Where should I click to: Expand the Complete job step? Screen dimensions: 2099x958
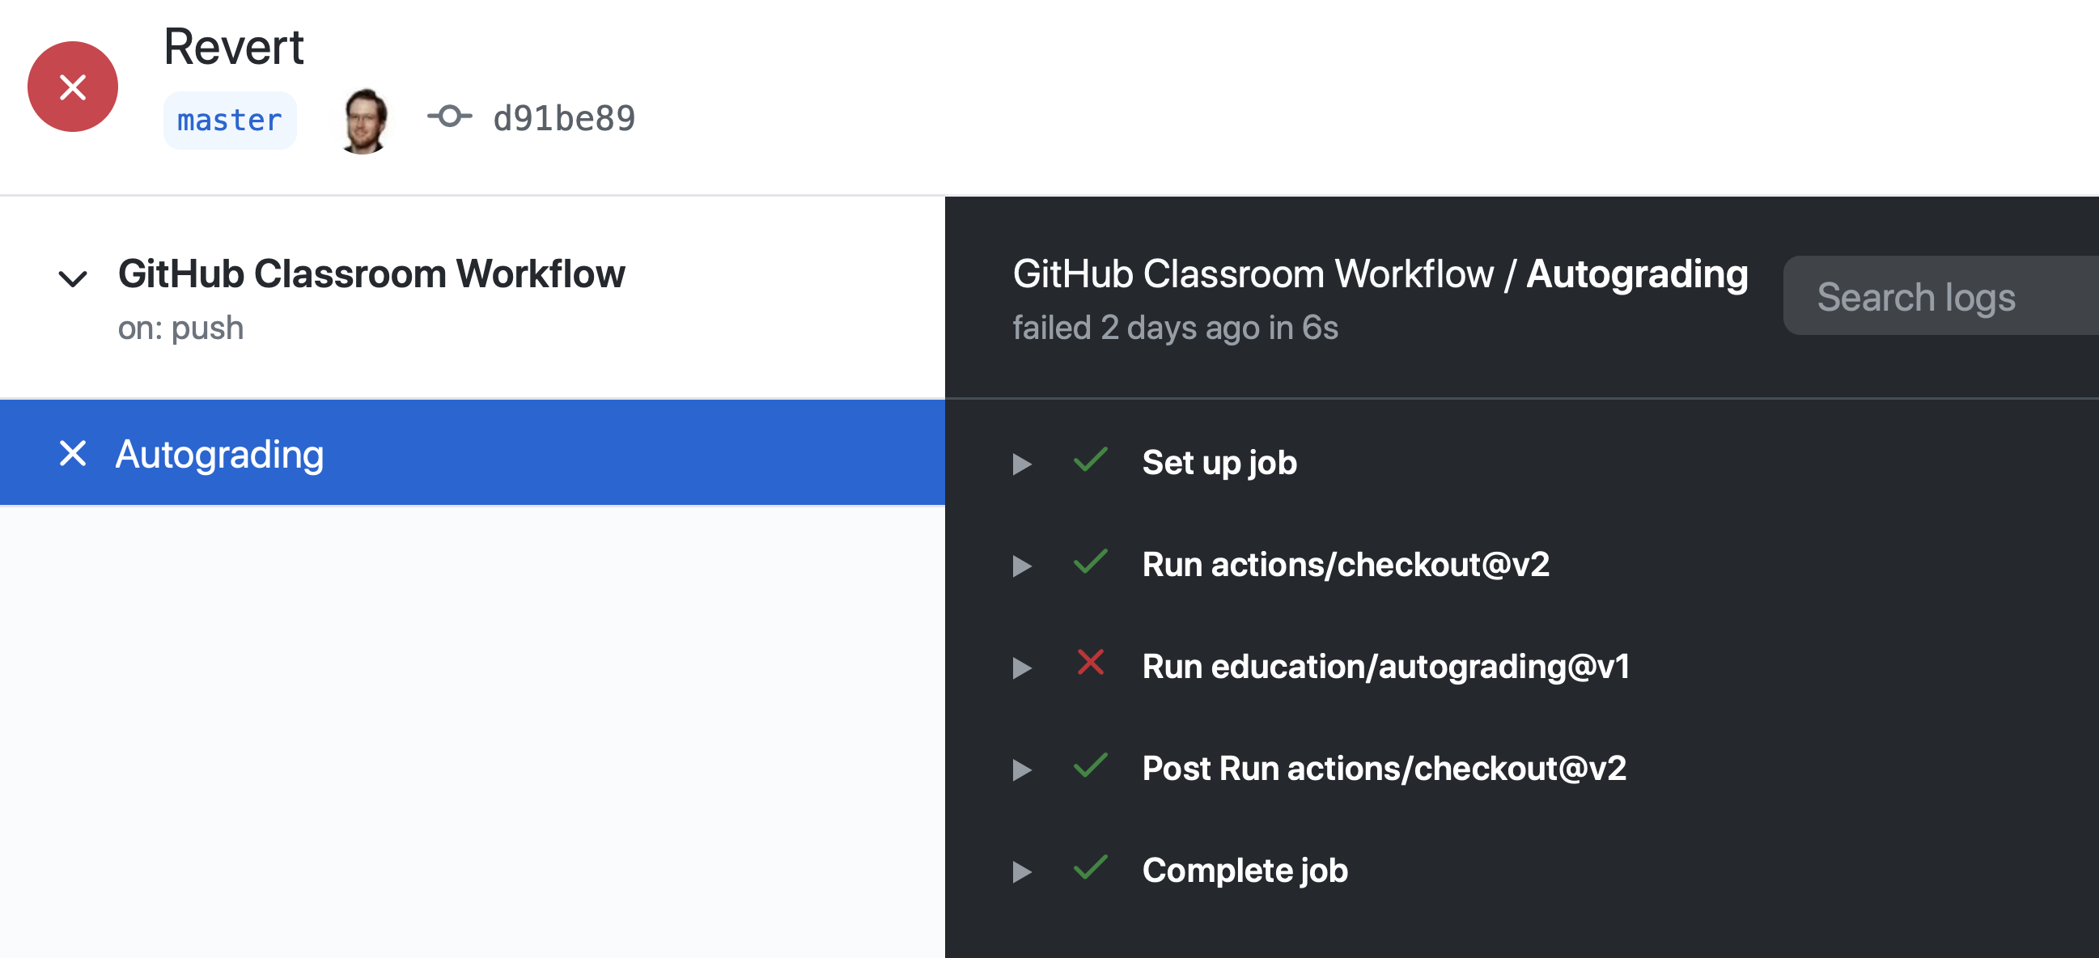tap(1022, 871)
